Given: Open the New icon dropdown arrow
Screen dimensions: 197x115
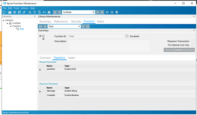Looking at the screenshot, I should tap(7, 12).
